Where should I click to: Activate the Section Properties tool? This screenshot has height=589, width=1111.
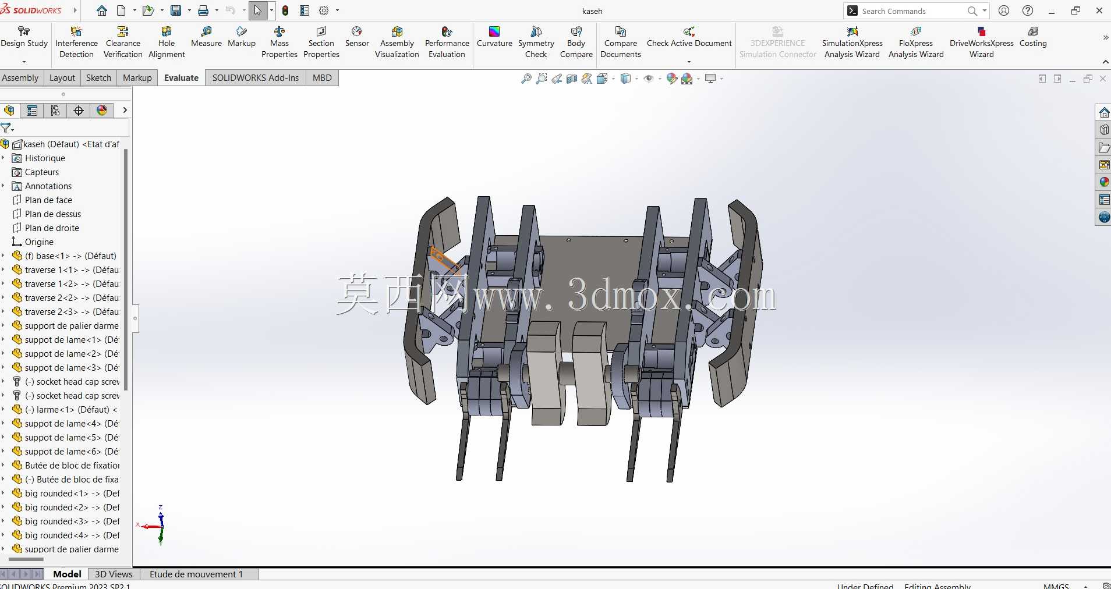321,42
